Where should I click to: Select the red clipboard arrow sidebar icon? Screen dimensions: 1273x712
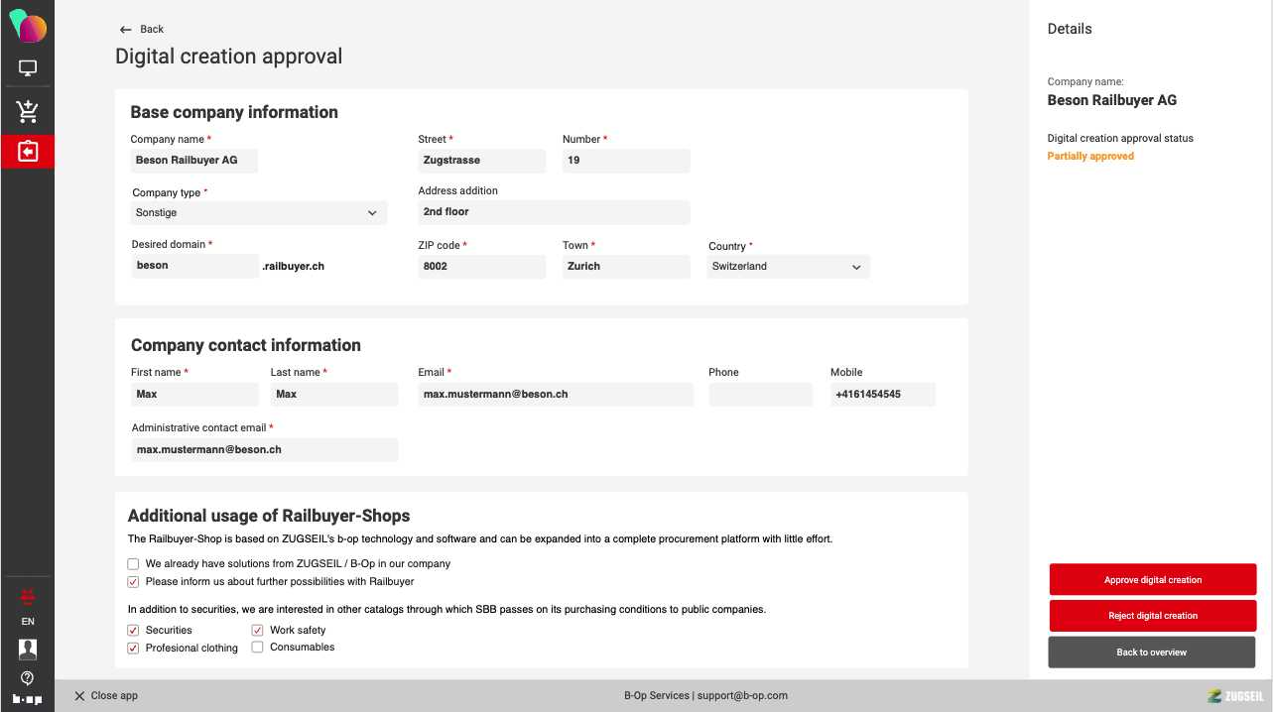[x=28, y=152]
